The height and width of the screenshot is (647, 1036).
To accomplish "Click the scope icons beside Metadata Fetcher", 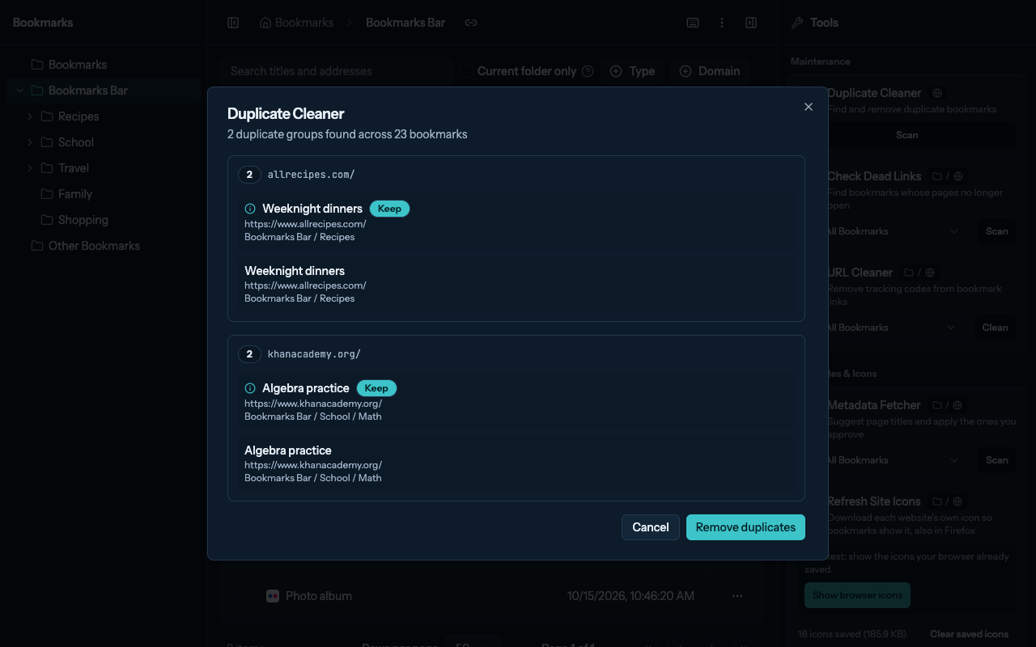I will tap(947, 405).
